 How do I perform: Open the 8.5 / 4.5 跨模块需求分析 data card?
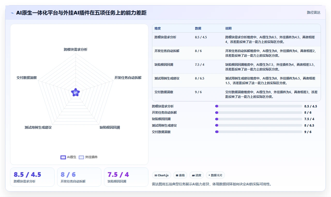click(x=32, y=177)
